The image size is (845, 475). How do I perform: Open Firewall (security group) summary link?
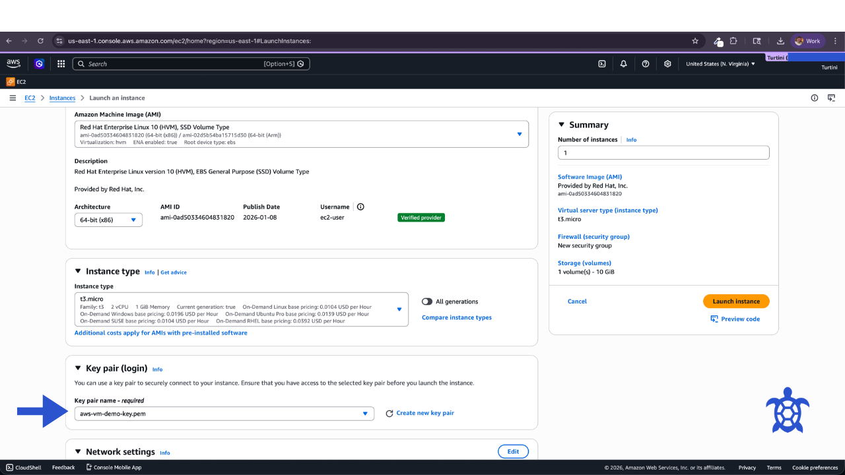click(x=593, y=236)
